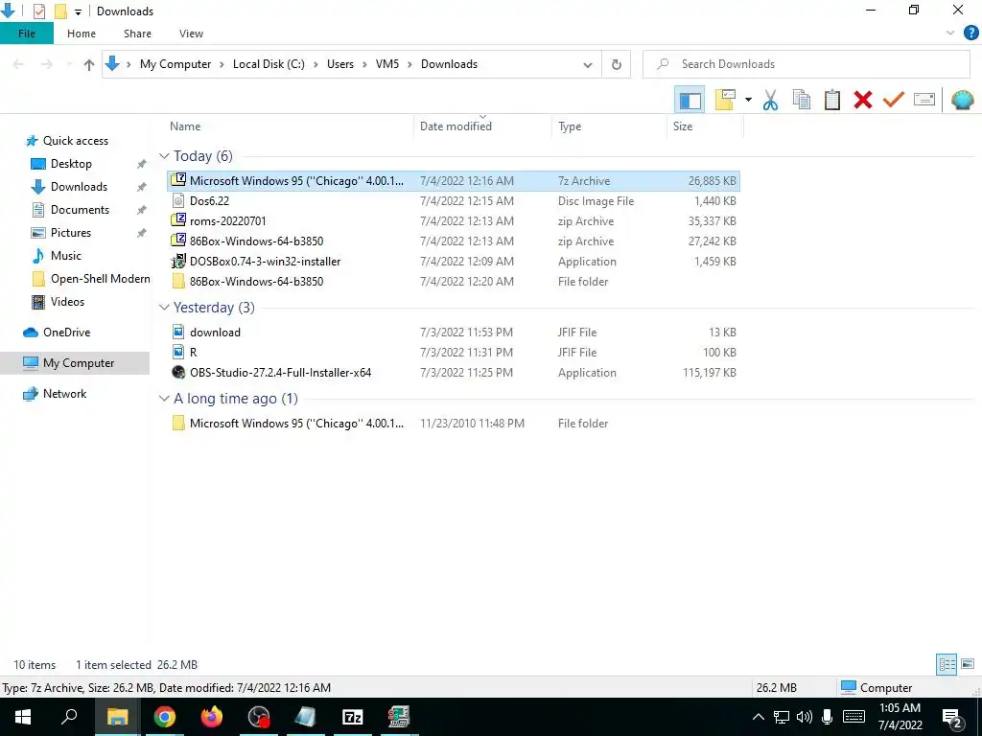Select the DOSBox0.74-3-win32-installer application
982x736 pixels.
click(x=454, y=262)
